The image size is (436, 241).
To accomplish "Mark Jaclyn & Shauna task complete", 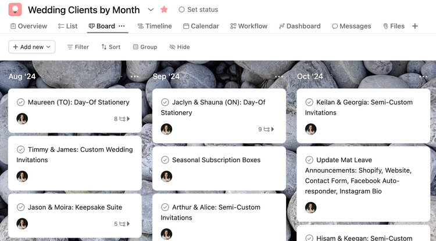I will 165,102.
